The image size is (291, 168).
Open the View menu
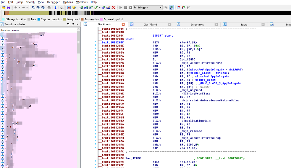[41, 2]
